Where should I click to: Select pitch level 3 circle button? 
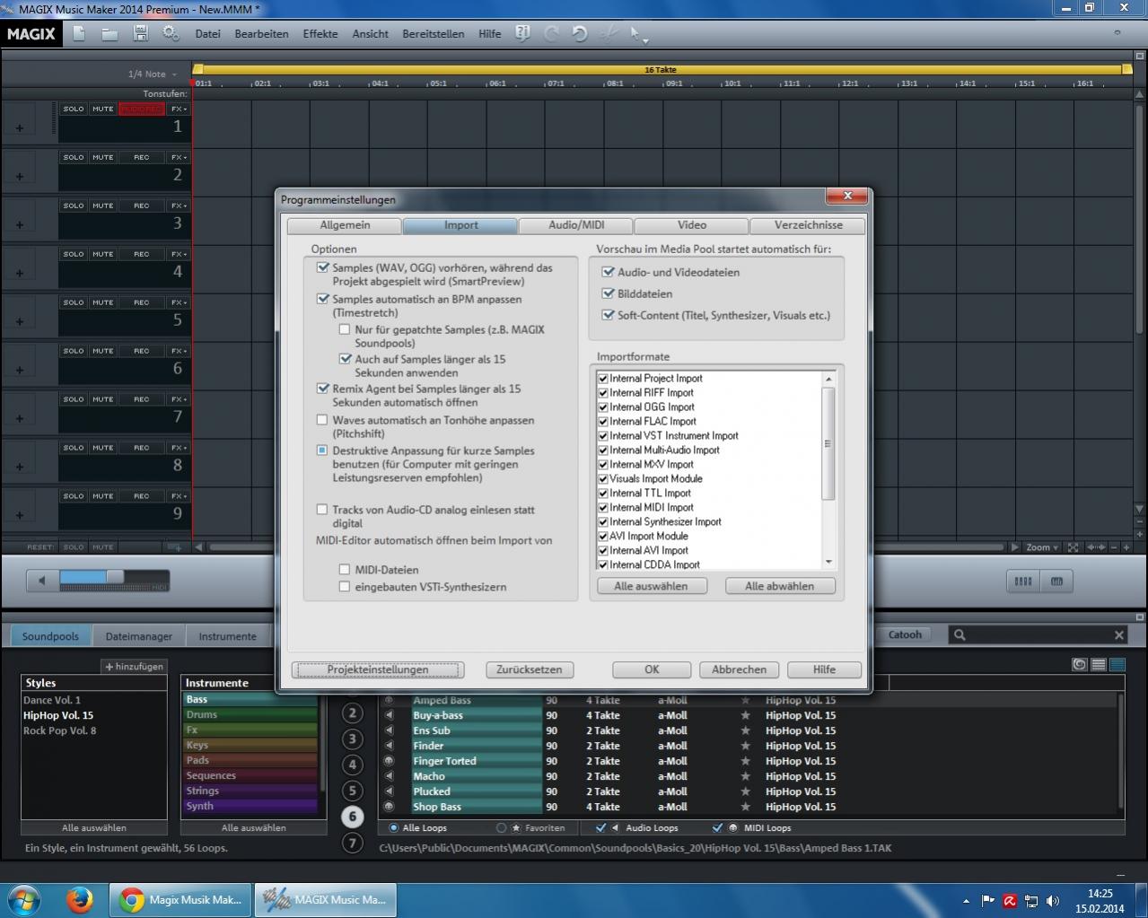[x=353, y=739]
